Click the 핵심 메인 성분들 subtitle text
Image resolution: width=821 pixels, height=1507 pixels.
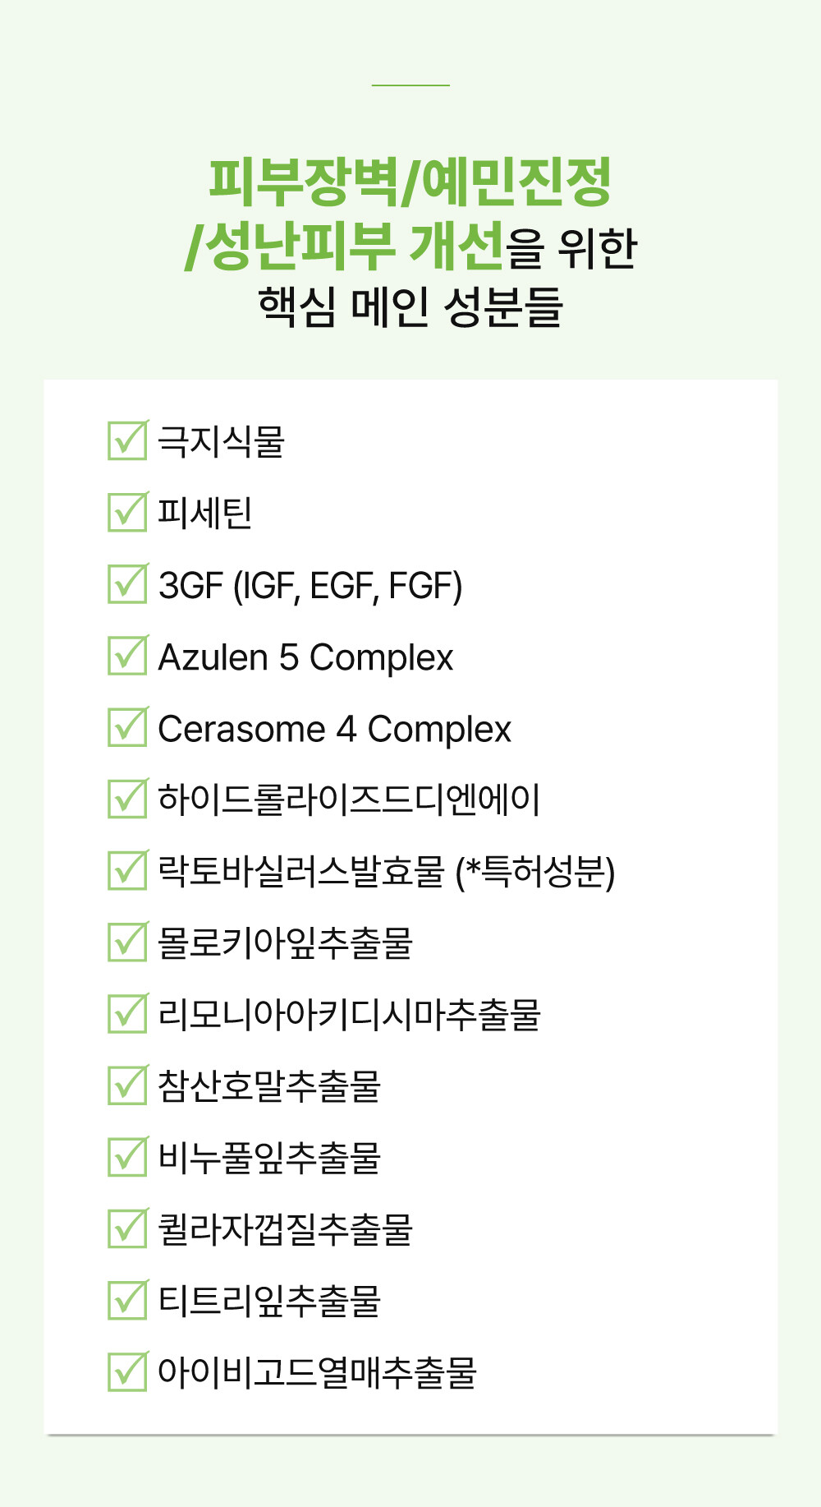(x=410, y=307)
